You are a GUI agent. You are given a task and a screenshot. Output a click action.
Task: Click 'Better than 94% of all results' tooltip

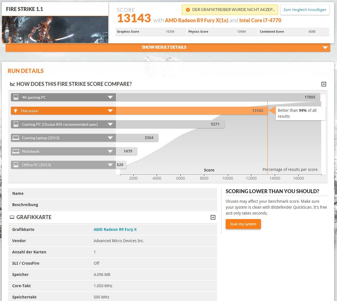[301, 113]
